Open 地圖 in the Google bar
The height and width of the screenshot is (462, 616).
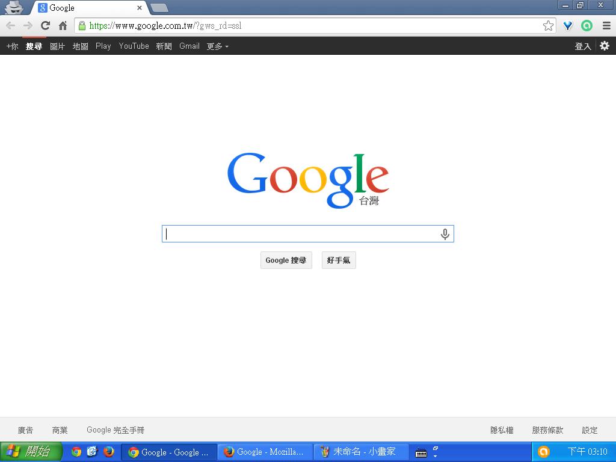pos(80,46)
